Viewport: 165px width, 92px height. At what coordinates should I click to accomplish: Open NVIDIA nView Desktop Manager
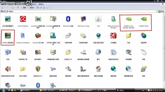tap(129, 19)
